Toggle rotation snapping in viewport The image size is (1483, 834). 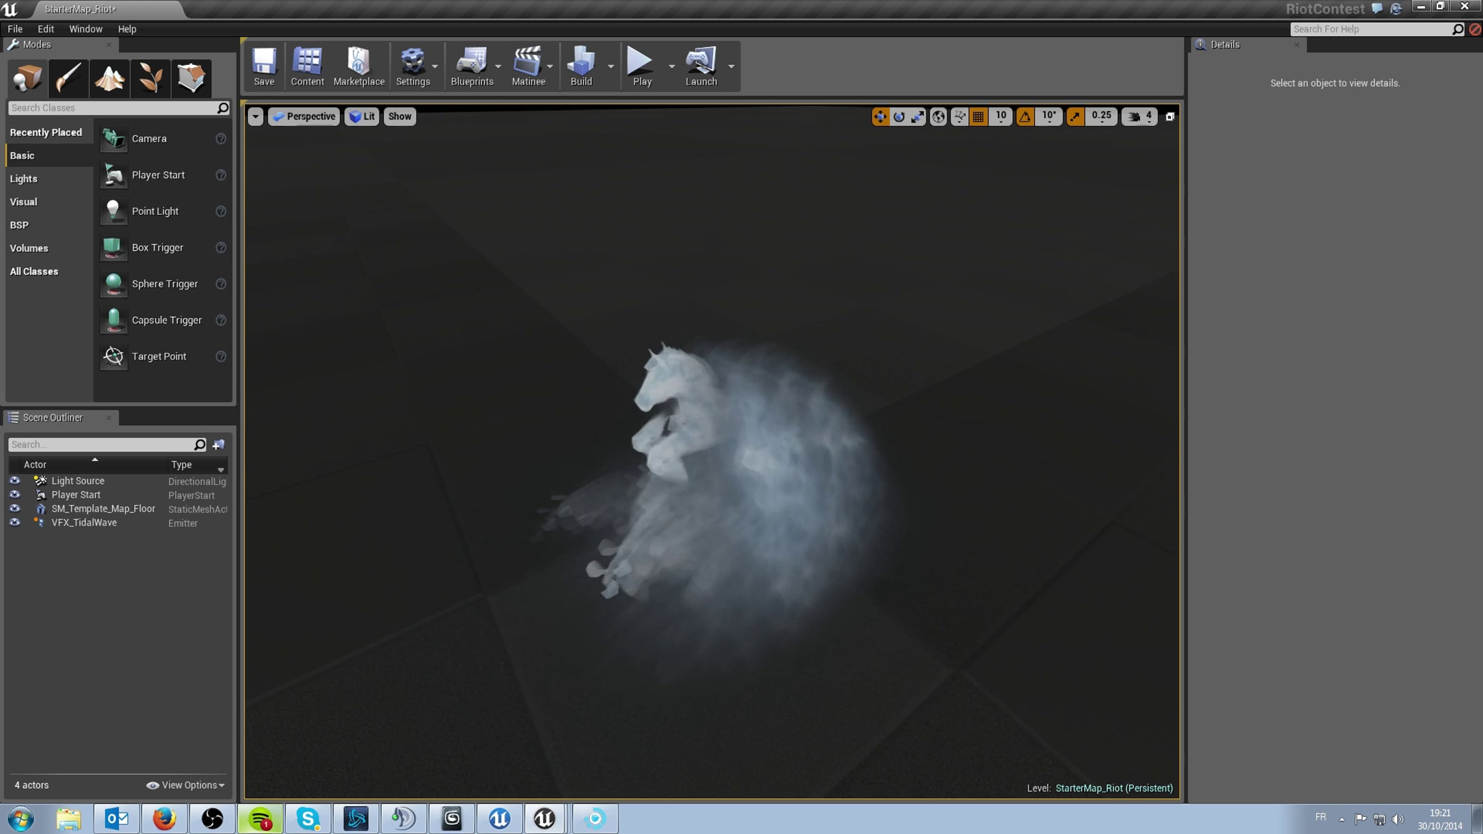pos(1025,116)
